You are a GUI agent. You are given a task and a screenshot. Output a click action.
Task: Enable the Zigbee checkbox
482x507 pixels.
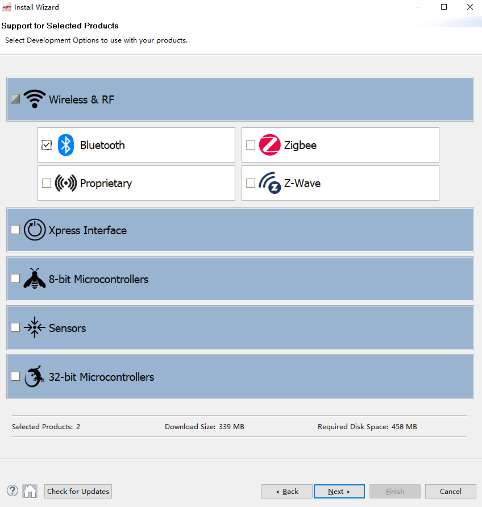click(x=251, y=145)
